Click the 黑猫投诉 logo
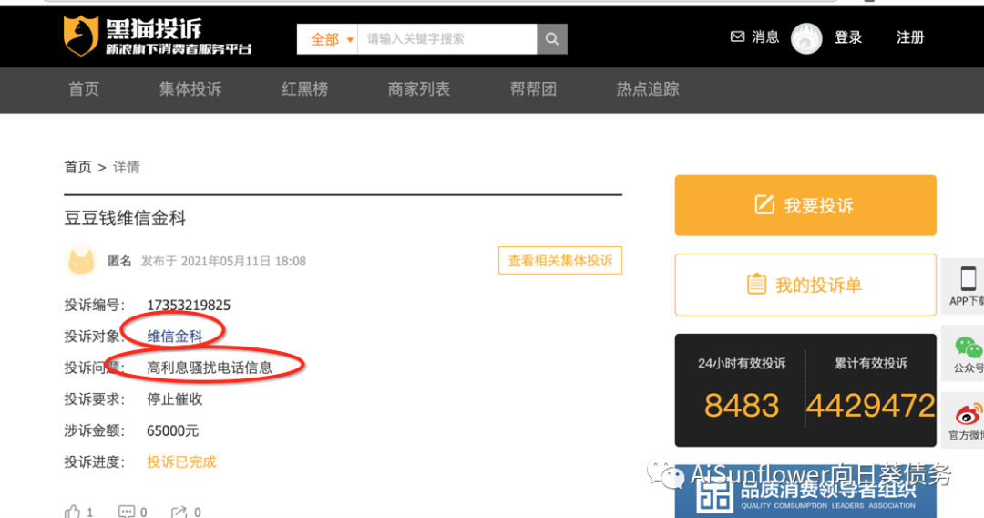 tap(157, 36)
